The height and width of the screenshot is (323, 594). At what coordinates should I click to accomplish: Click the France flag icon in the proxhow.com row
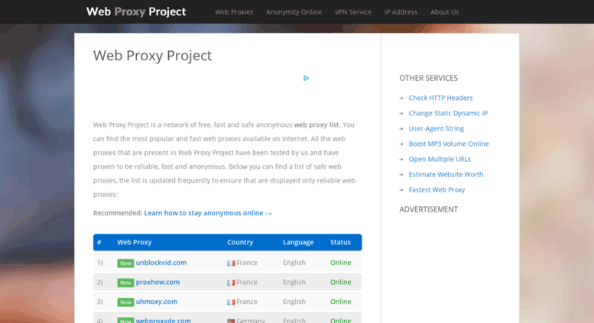point(231,283)
